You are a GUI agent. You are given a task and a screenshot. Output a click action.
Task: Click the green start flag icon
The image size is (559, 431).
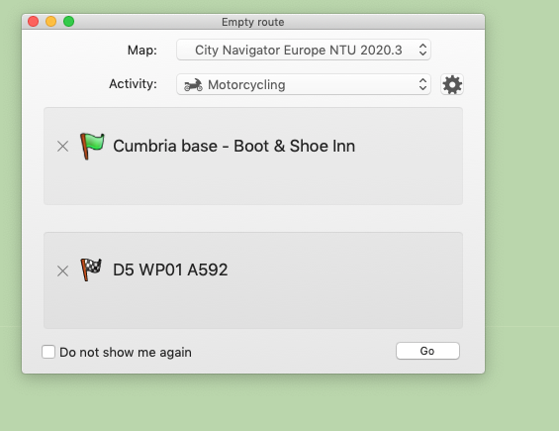pyautogui.click(x=92, y=146)
